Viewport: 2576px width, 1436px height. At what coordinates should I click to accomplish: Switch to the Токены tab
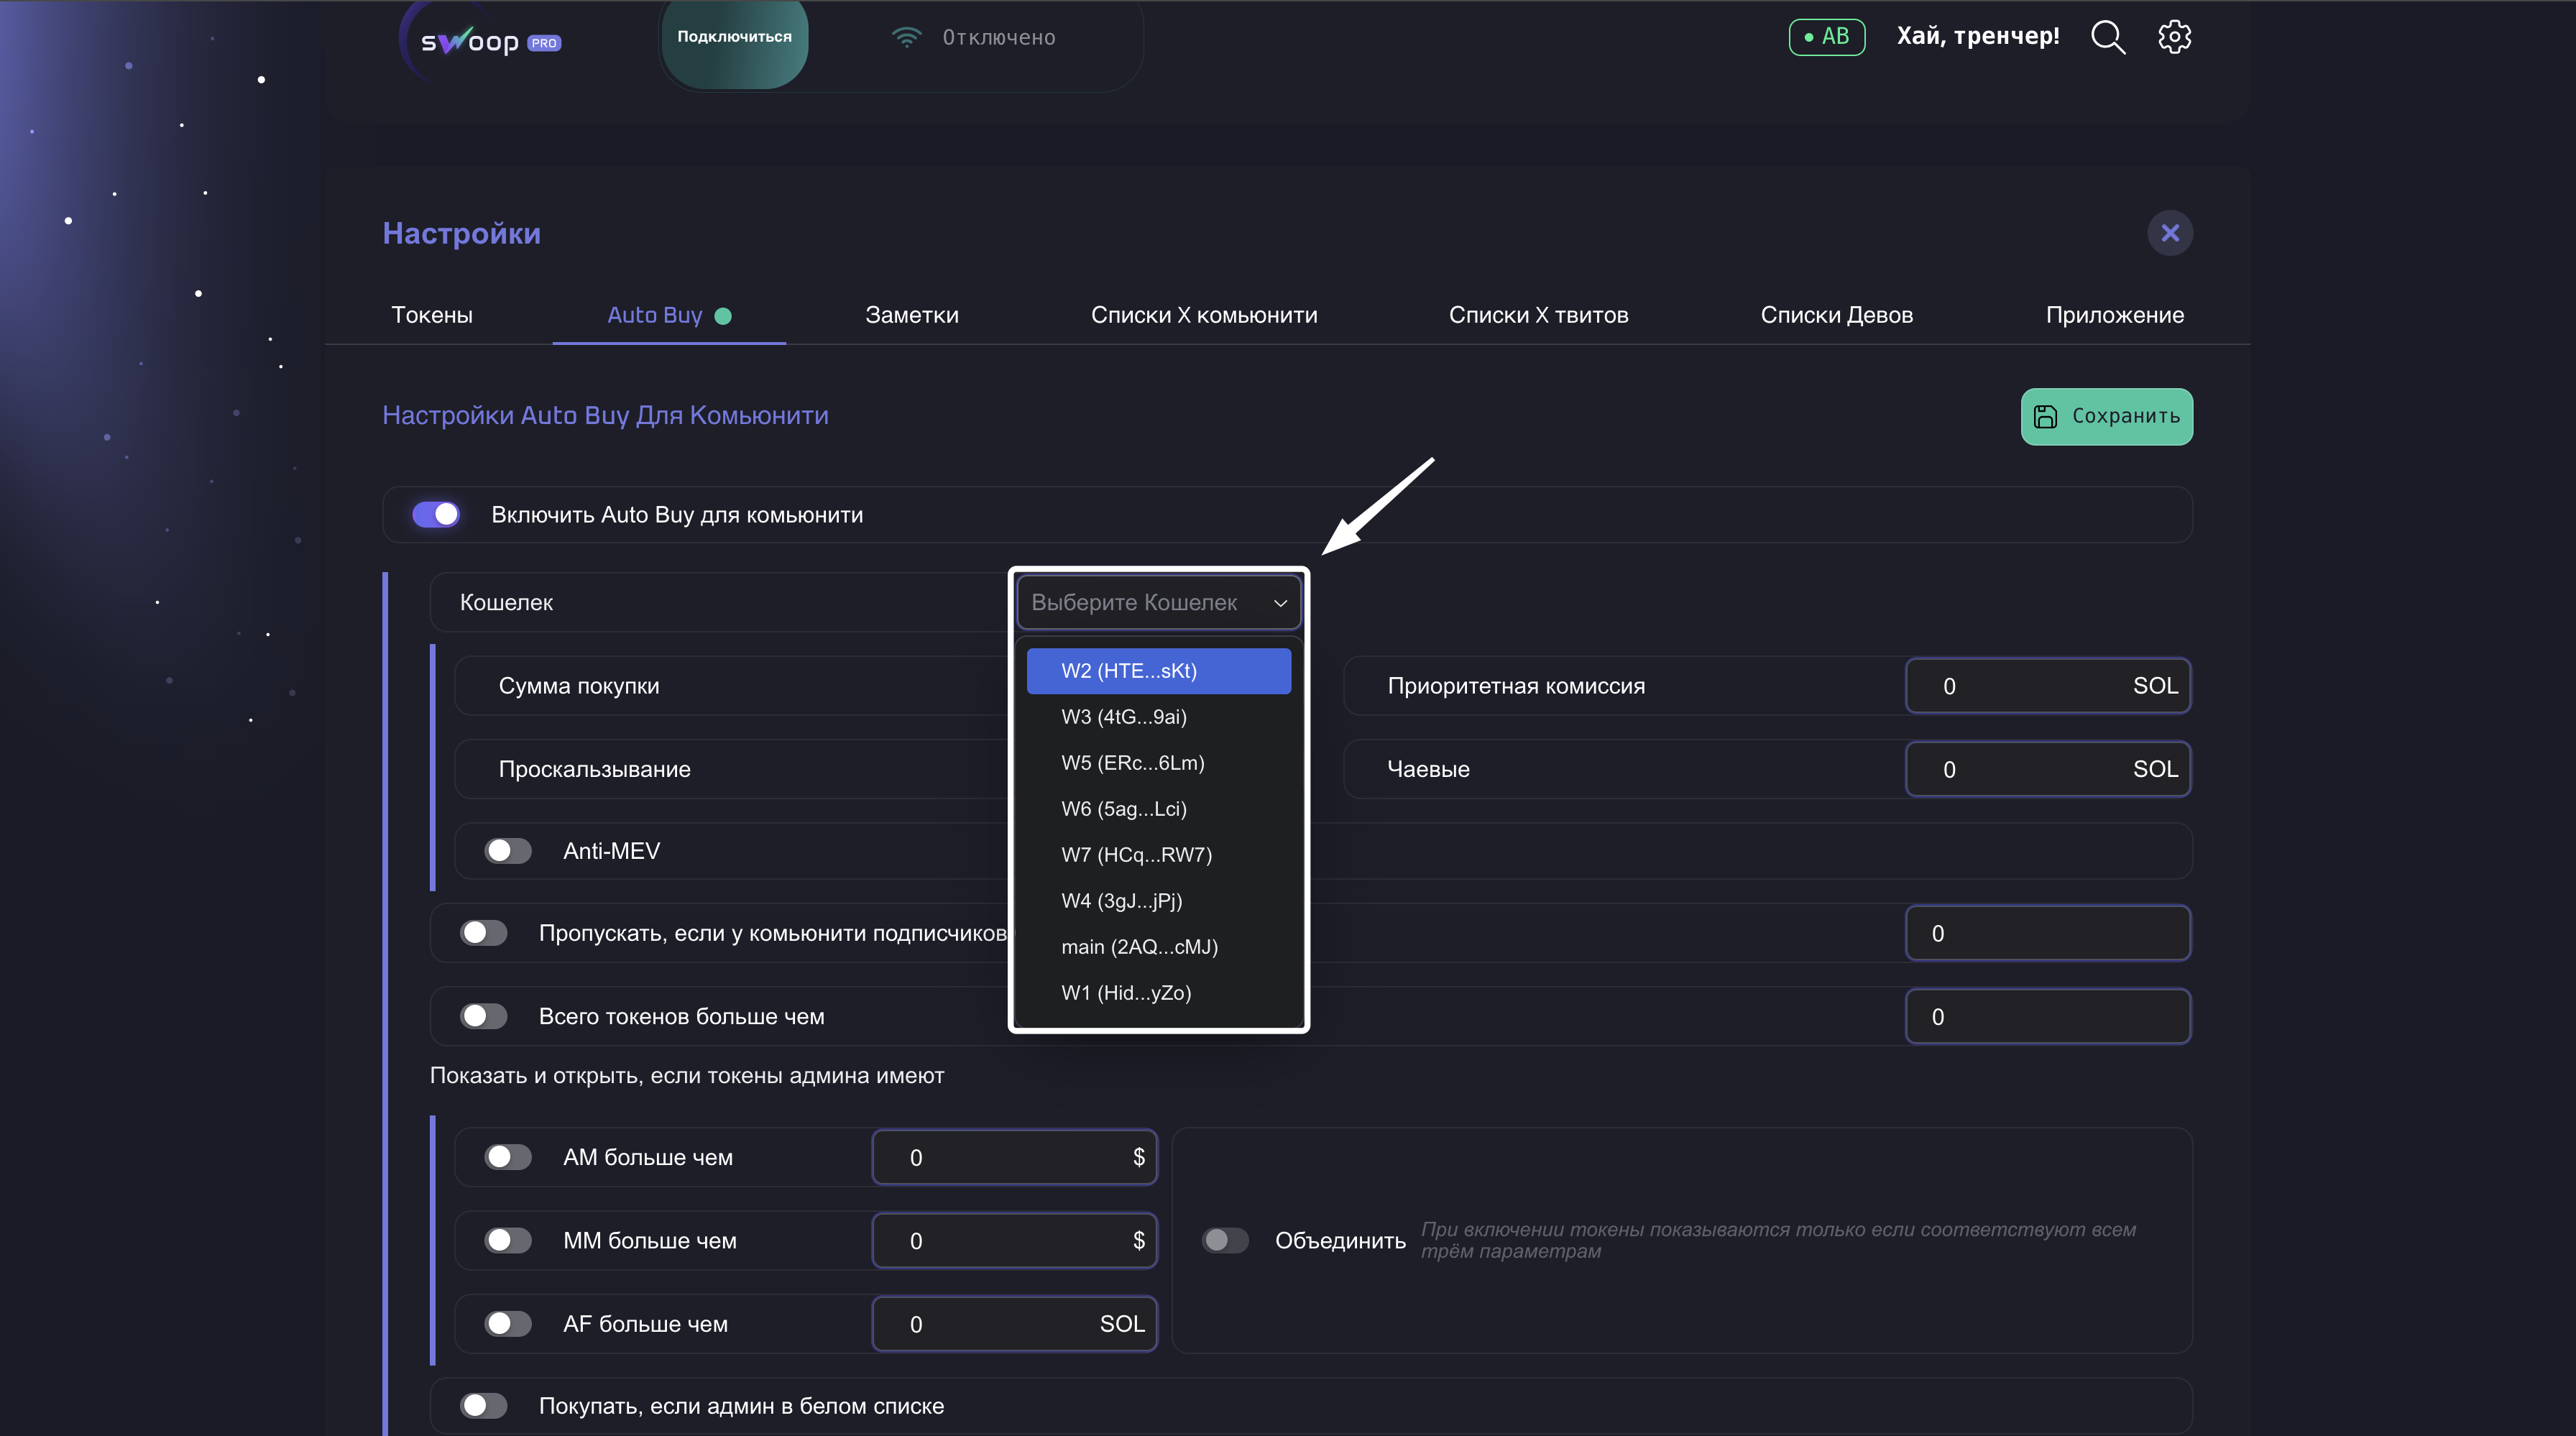coord(432,315)
